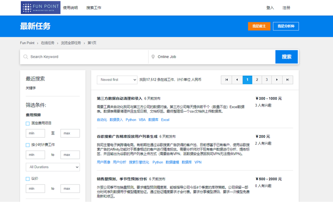The height and width of the screenshot is (202, 333).
Task: Click 3 人有兴趣 text
Action: coord(263,105)
